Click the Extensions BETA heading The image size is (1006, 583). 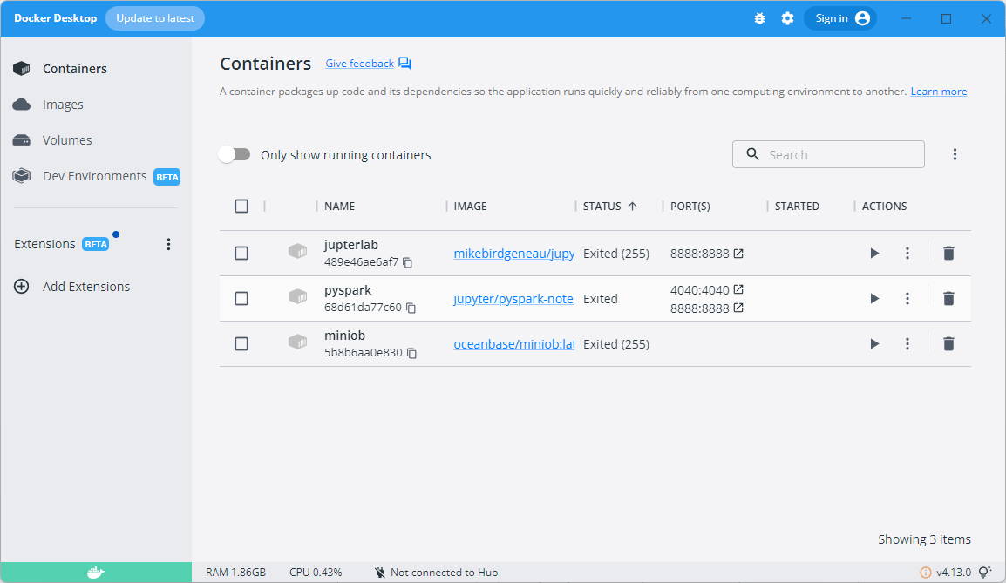[62, 244]
